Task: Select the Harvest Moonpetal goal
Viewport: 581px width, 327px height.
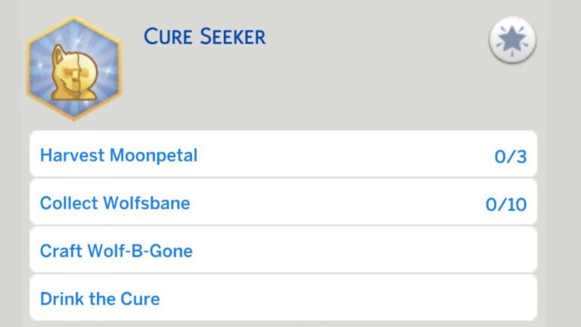Action: (119, 156)
